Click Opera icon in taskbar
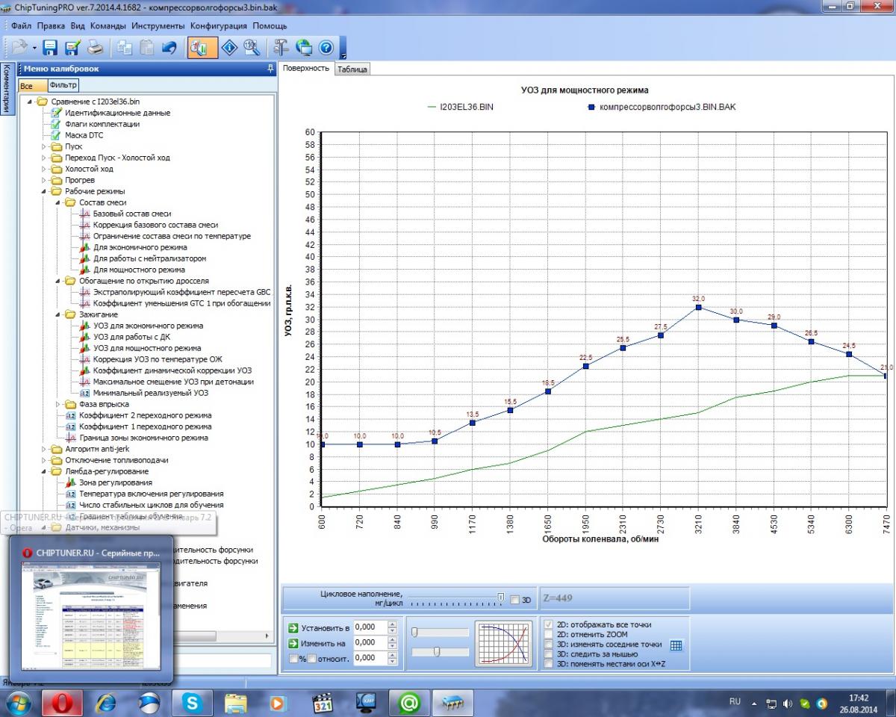Screen dimensions: 896x717 (x=62, y=703)
